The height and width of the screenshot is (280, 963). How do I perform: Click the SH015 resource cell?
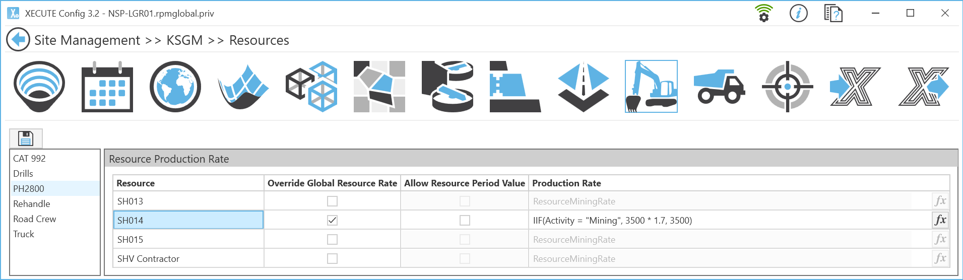(x=188, y=239)
